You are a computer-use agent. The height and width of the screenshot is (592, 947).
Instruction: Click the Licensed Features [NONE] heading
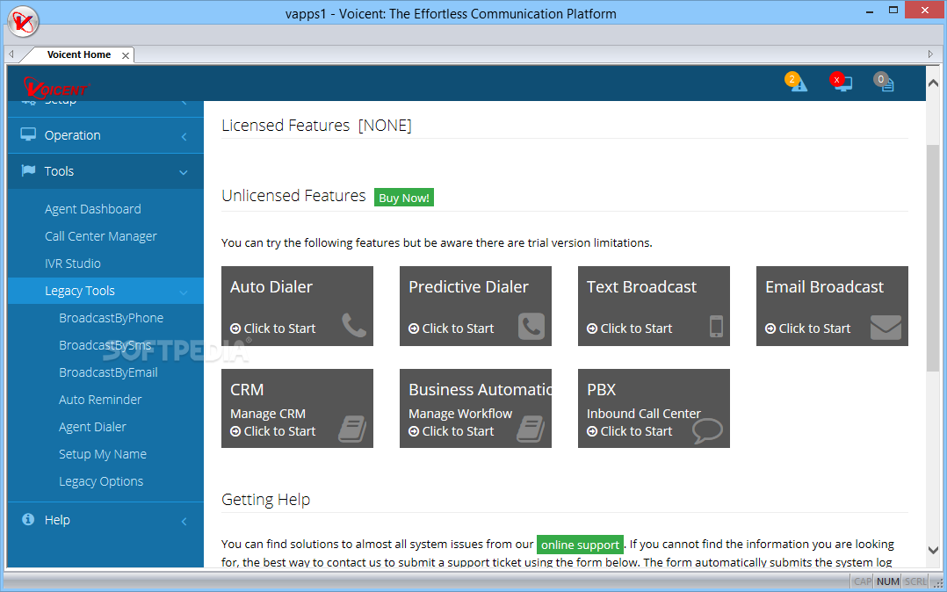[x=316, y=126]
